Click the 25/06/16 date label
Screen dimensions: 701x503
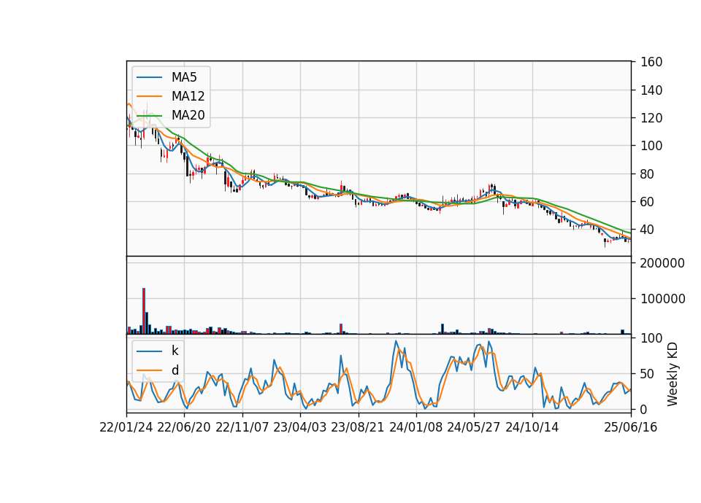(631, 427)
